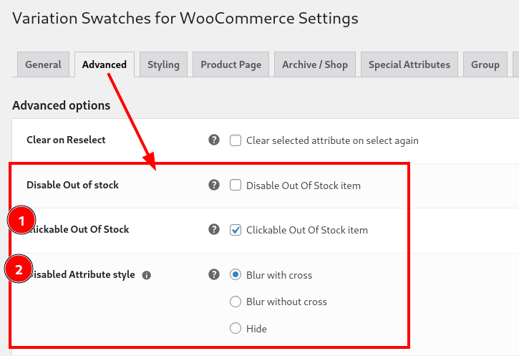Open the Archive / Shop tab
The image size is (519, 356).
[x=315, y=64]
